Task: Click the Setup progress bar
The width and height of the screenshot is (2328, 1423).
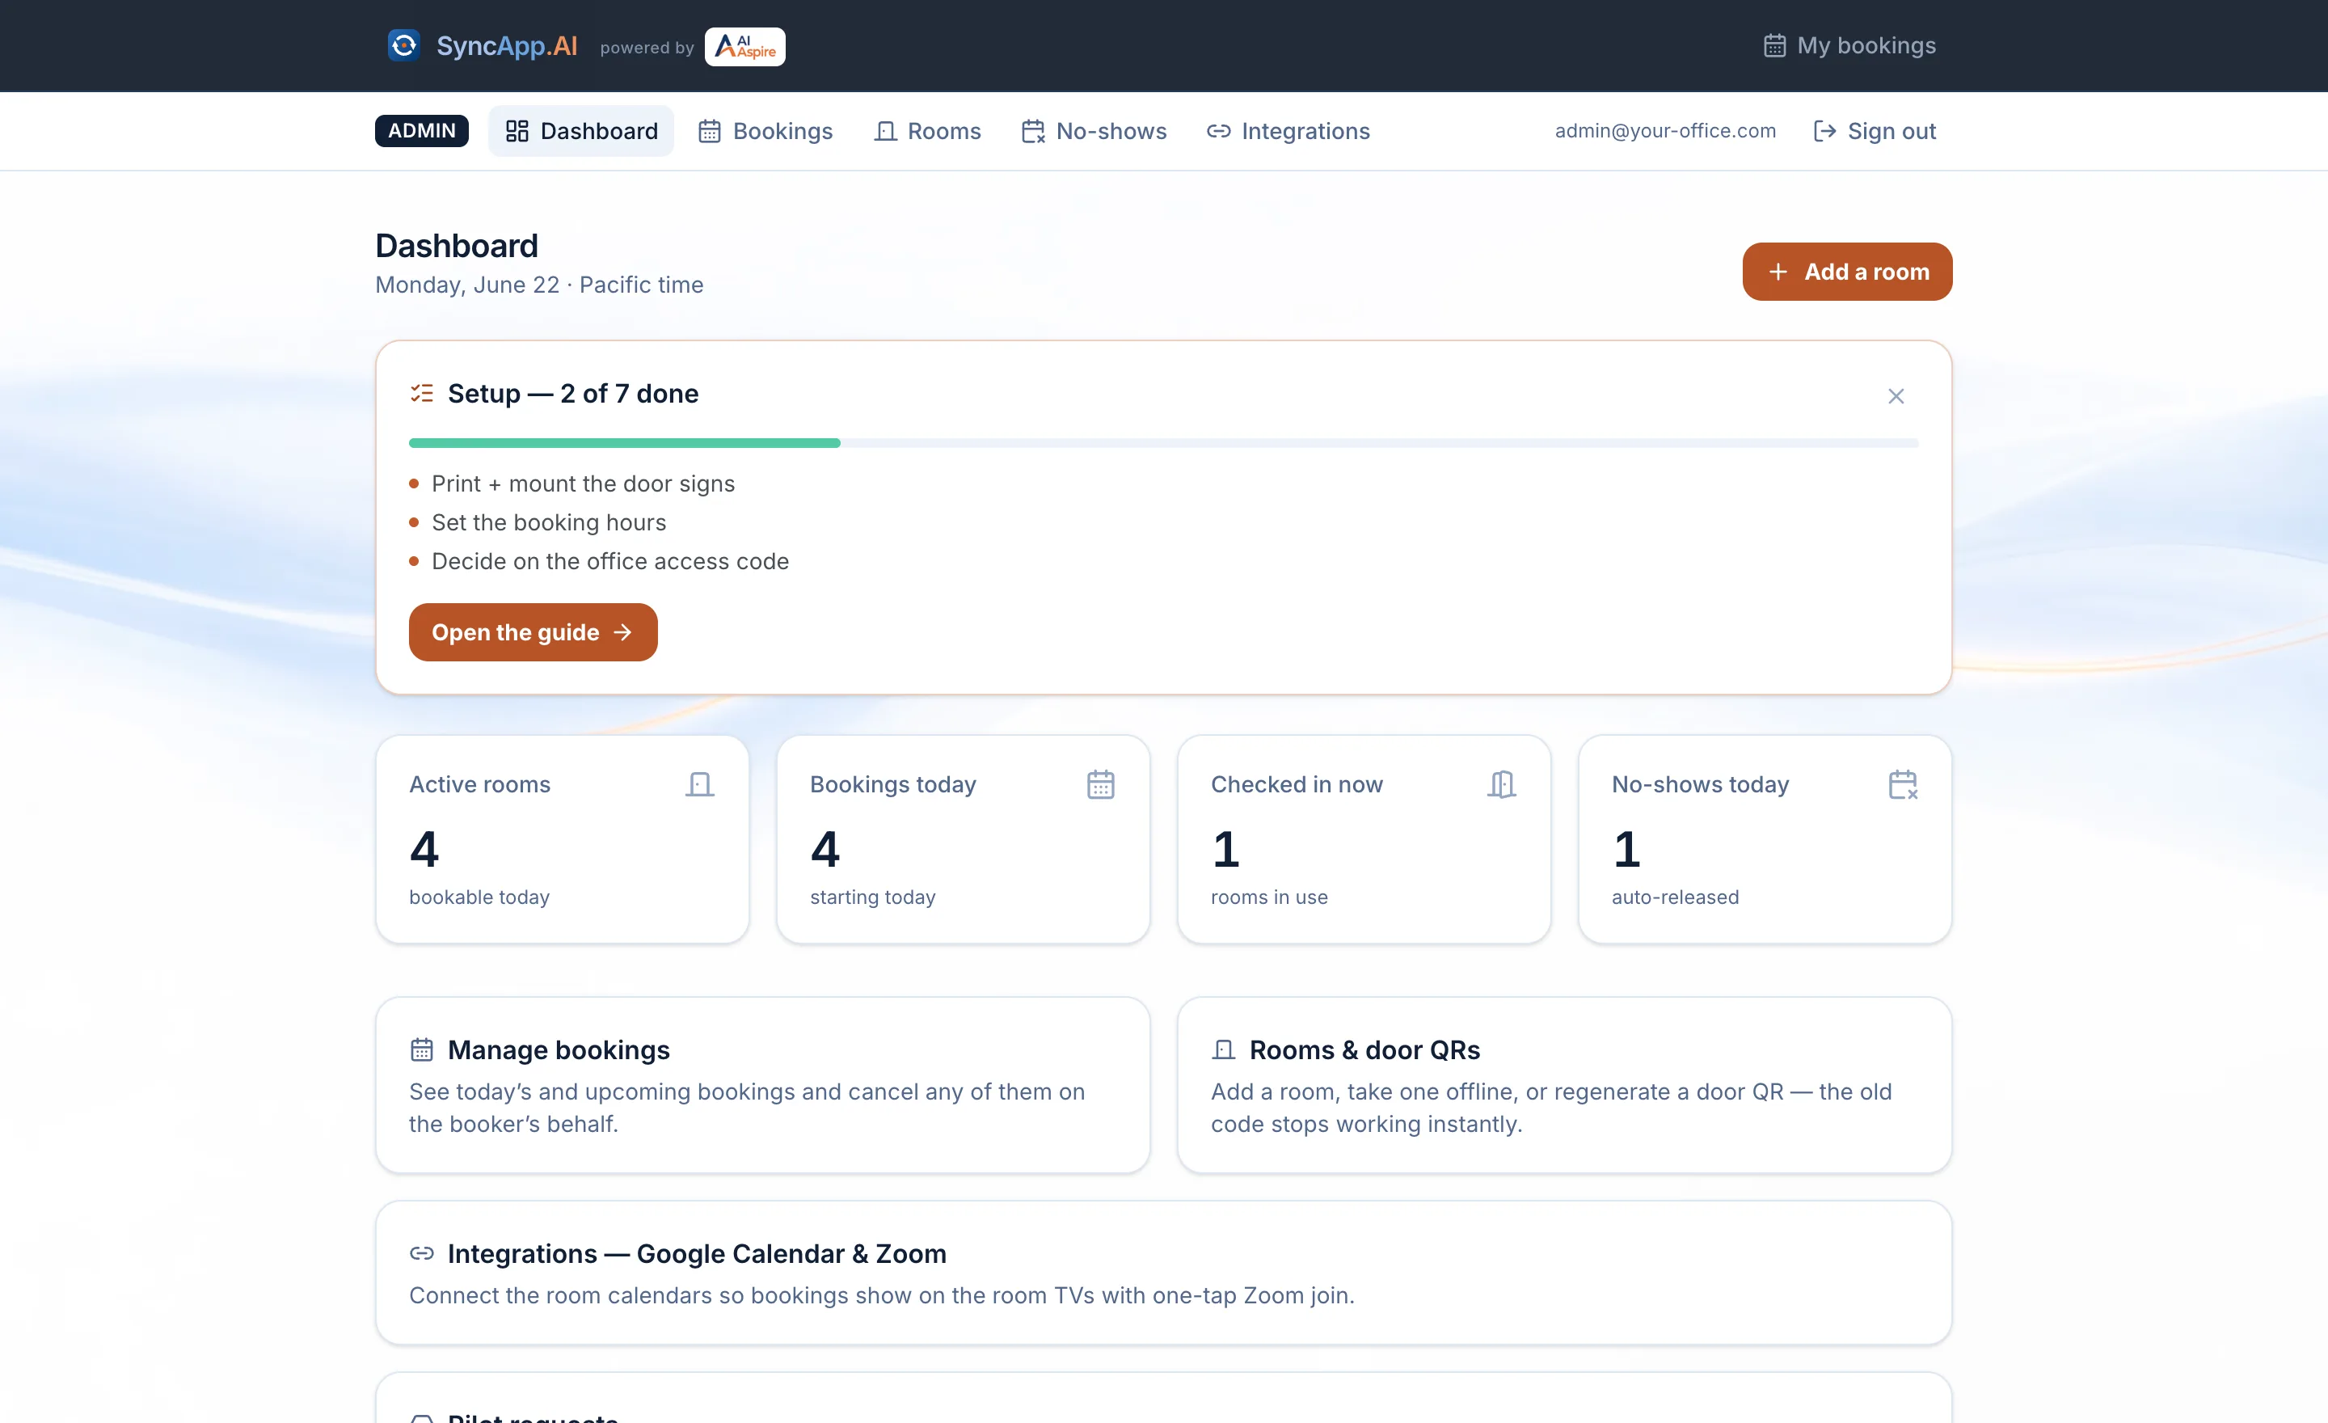Action: click(1164, 443)
